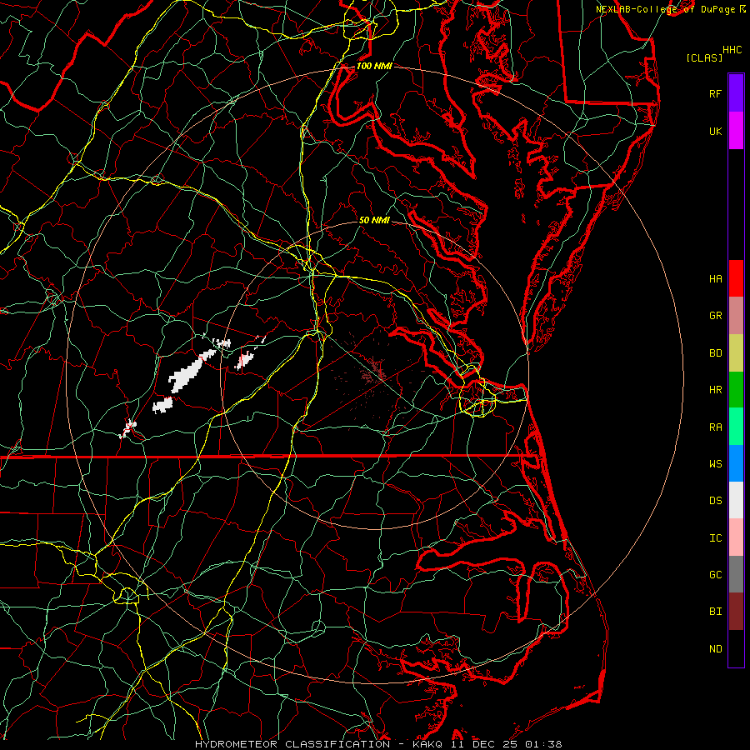Click the RF purple legend swatch
Image resolution: width=750 pixels, height=750 pixels.
736,93
